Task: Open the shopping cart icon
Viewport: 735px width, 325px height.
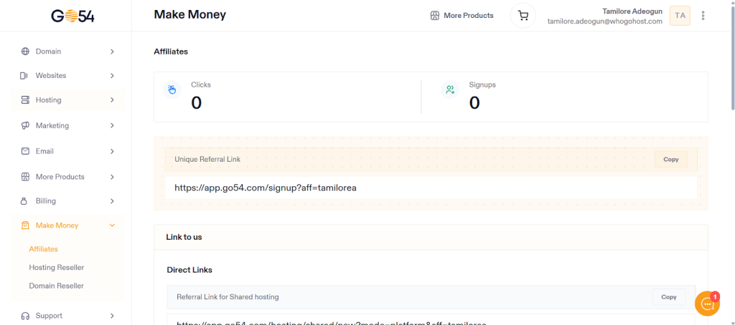Action: (523, 16)
